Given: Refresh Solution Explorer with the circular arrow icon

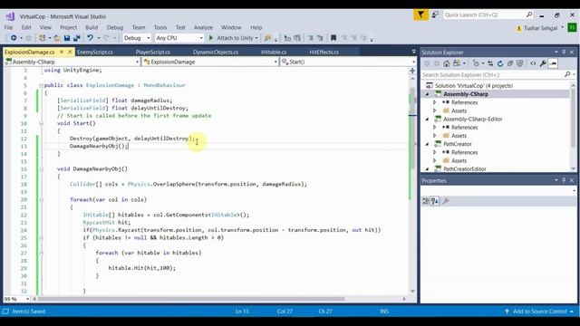Looking at the screenshot, I should 500,63.
